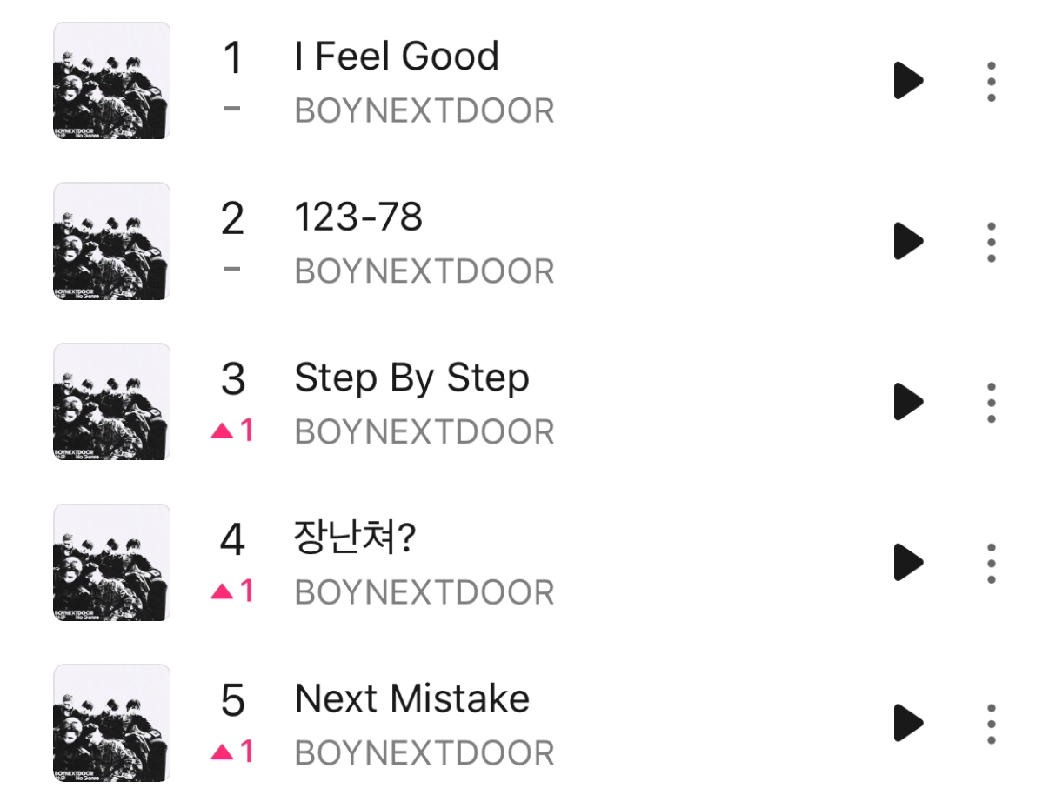Viewport: 1049px width, 802px height.
Task: Open three-dot menu for 123-78
Action: [x=991, y=242]
